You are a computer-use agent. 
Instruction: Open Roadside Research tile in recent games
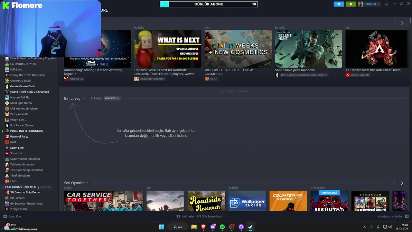(x=206, y=201)
